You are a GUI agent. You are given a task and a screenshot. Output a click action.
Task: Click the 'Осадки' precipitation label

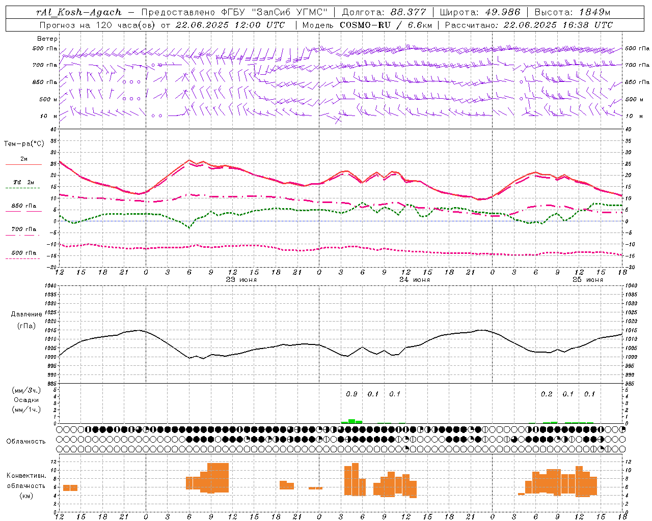tap(26, 400)
